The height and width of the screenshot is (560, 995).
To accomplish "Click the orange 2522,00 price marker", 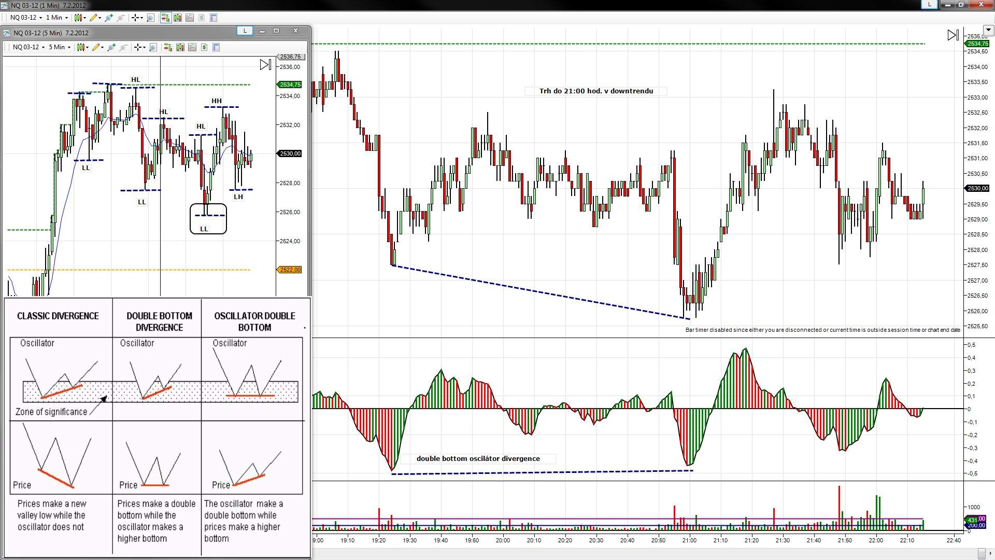I will point(290,270).
